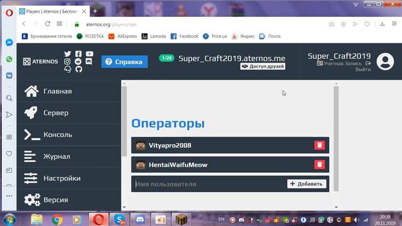Open the Aternos Facebook icon in the header
This screenshot has width=402, height=226.
click(79, 54)
